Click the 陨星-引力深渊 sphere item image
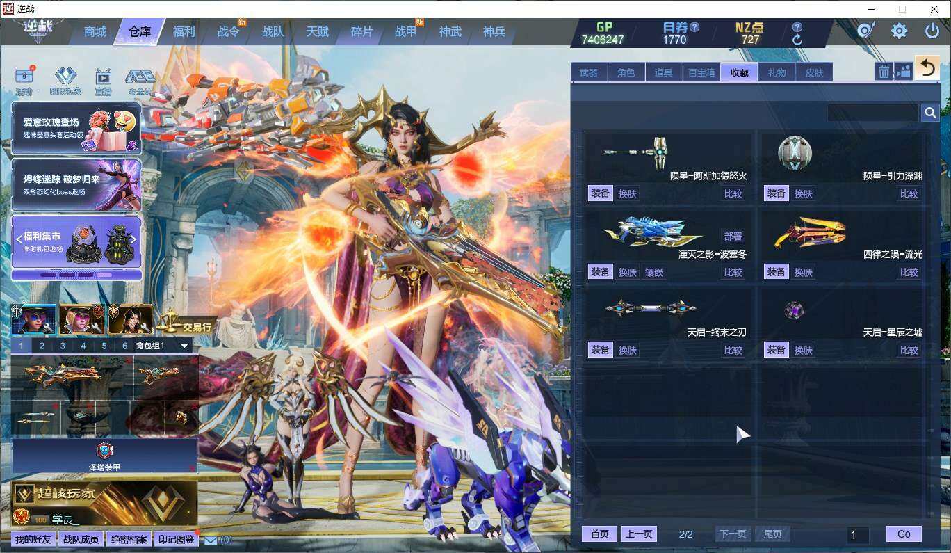951x553 pixels. [795, 152]
